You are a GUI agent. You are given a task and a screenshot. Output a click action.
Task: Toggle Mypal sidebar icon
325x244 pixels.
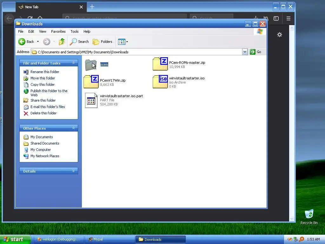click(x=276, y=18)
